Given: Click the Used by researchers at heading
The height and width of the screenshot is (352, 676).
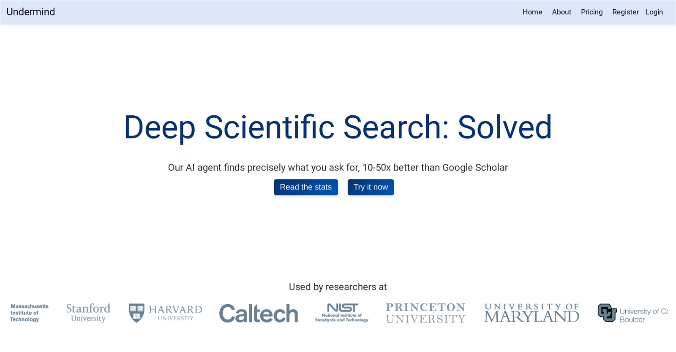Looking at the screenshot, I should click(338, 287).
